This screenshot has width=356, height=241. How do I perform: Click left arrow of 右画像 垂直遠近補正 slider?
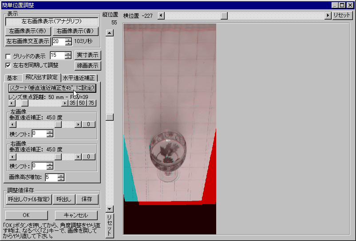tap(13, 157)
